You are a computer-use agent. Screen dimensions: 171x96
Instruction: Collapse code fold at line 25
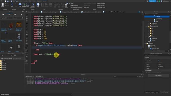(30, 54)
